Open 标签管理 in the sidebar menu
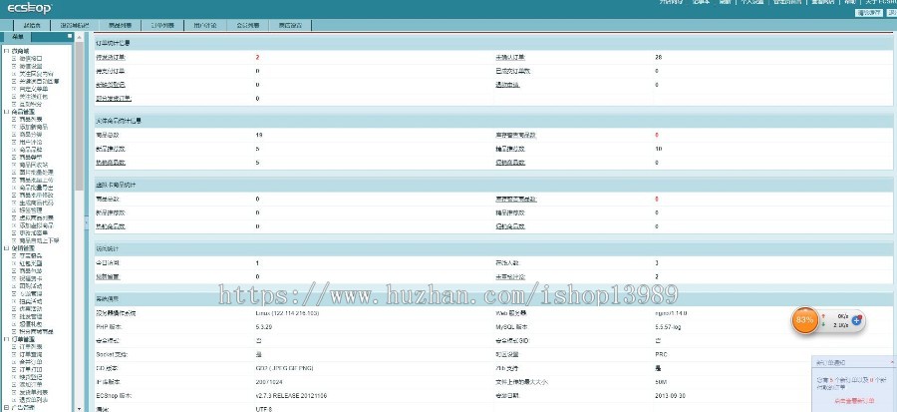Screen dimensions: 897x412 30,210
